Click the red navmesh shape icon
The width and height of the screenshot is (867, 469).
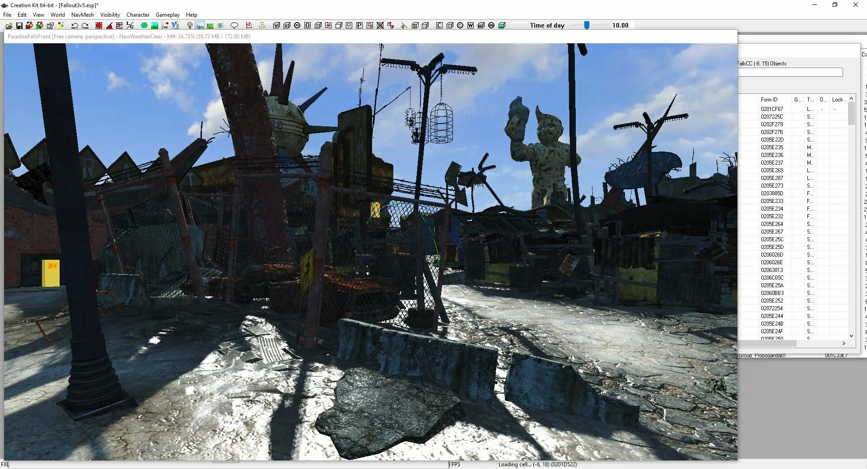tap(249, 26)
